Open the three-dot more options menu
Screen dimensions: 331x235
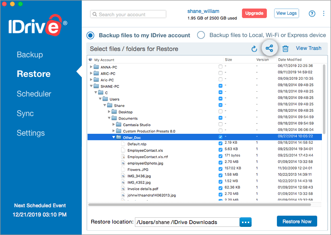pos(324,13)
